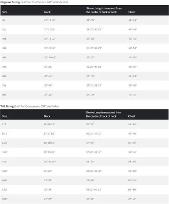Click neck value 17"-17 1/2" in 1XLT row
The width and height of the screenshot is (169, 204).
(49, 133)
